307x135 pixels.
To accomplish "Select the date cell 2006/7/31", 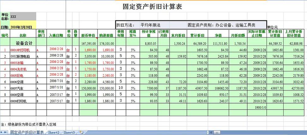I will (56, 82).
